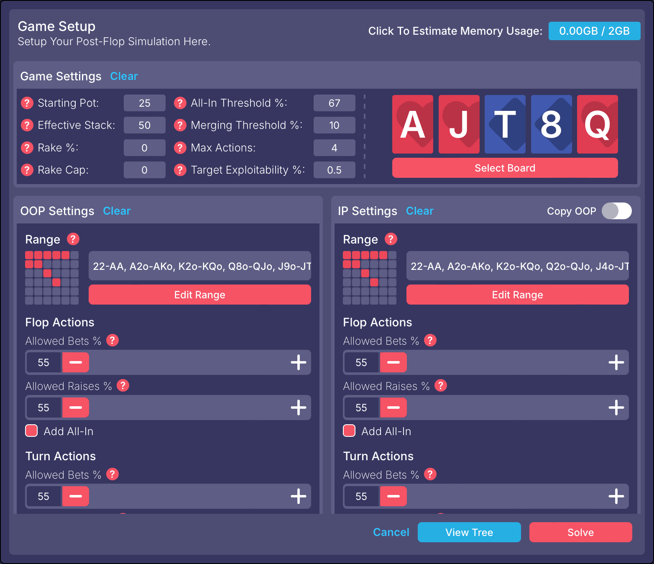This screenshot has width=654, height=564.
Task: Add a new IP flop raise size
Action: (x=616, y=408)
